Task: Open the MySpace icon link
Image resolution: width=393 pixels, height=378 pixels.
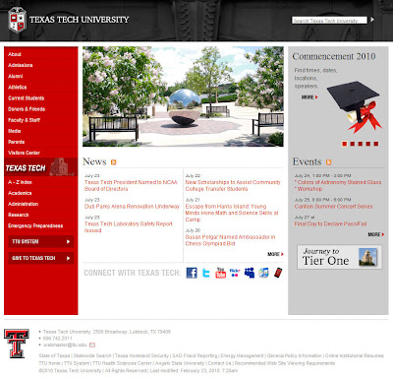Action: pyautogui.click(x=250, y=273)
